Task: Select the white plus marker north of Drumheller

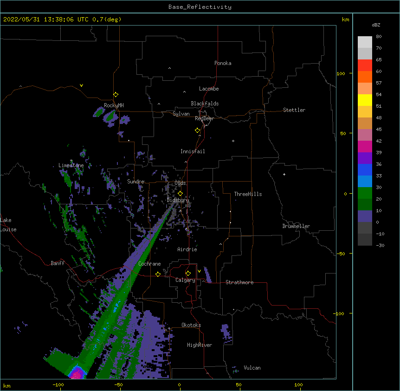Action: tap(284, 174)
